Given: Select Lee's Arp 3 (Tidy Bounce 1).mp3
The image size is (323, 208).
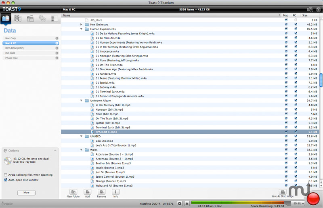Looking at the screenshot, I should pyautogui.click(x=190, y=145).
